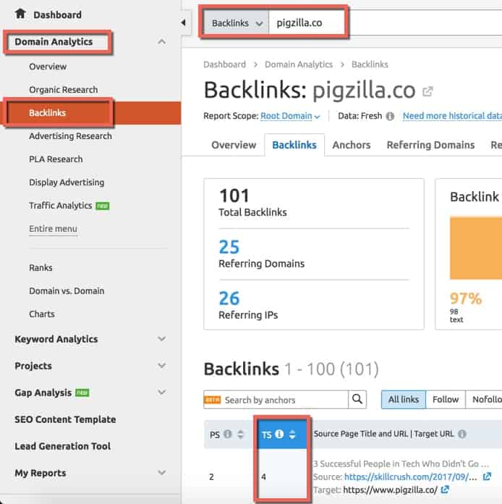This screenshot has height=504, width=502.
Task: Select the All links filter
Action: tap(404, 400)
